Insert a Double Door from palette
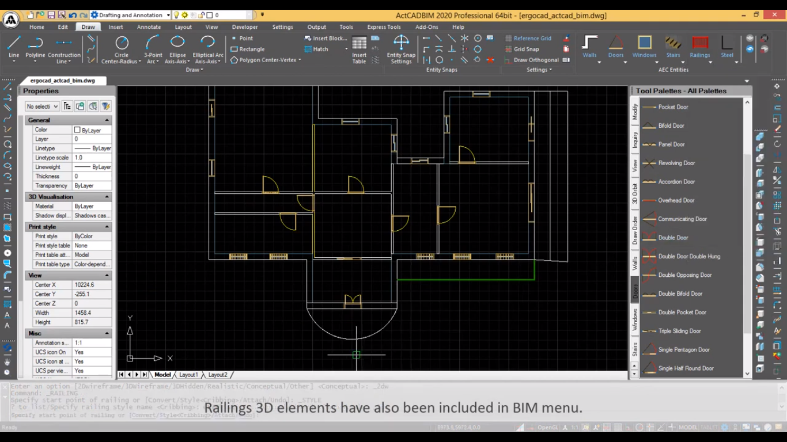Screen dimensions: 787x442 point(673,238)
